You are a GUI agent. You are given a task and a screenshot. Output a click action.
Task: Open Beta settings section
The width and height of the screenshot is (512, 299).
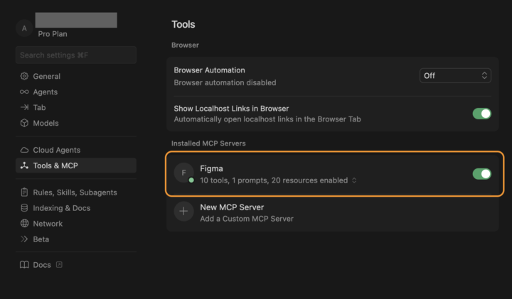point(76,239)
